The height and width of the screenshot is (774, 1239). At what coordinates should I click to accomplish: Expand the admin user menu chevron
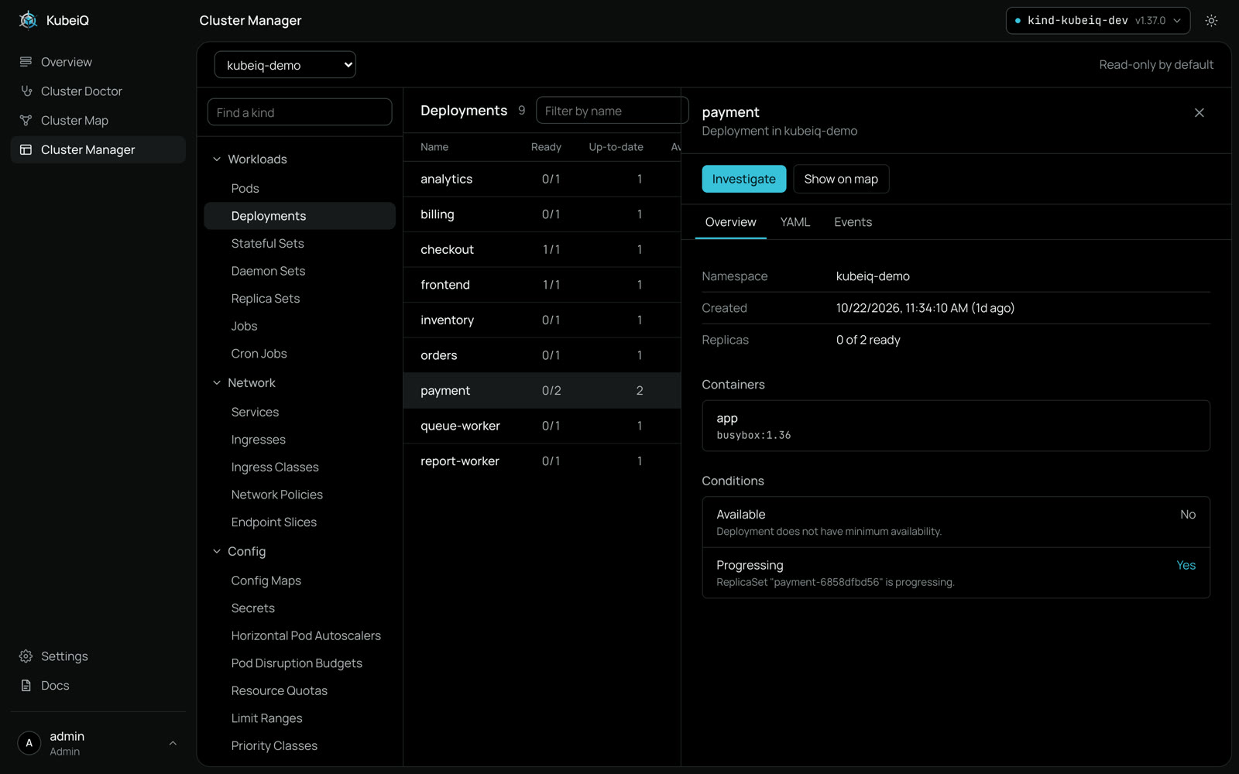(173, 743)
